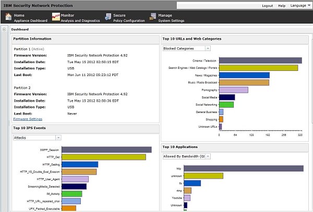The height and width of the screenshot is (212, 313).
Task: Click the Dashboard title text
Action: point(20,29)
